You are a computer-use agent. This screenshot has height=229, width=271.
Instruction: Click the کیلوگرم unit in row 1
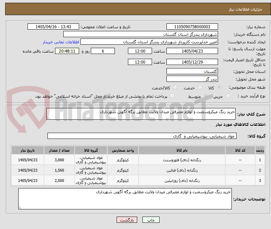point(123,160)
